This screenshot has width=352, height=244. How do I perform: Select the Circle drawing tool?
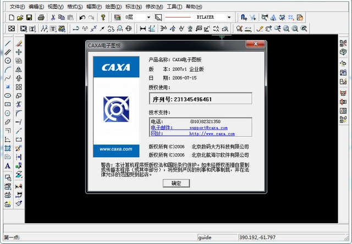click(x=8, y=60)
